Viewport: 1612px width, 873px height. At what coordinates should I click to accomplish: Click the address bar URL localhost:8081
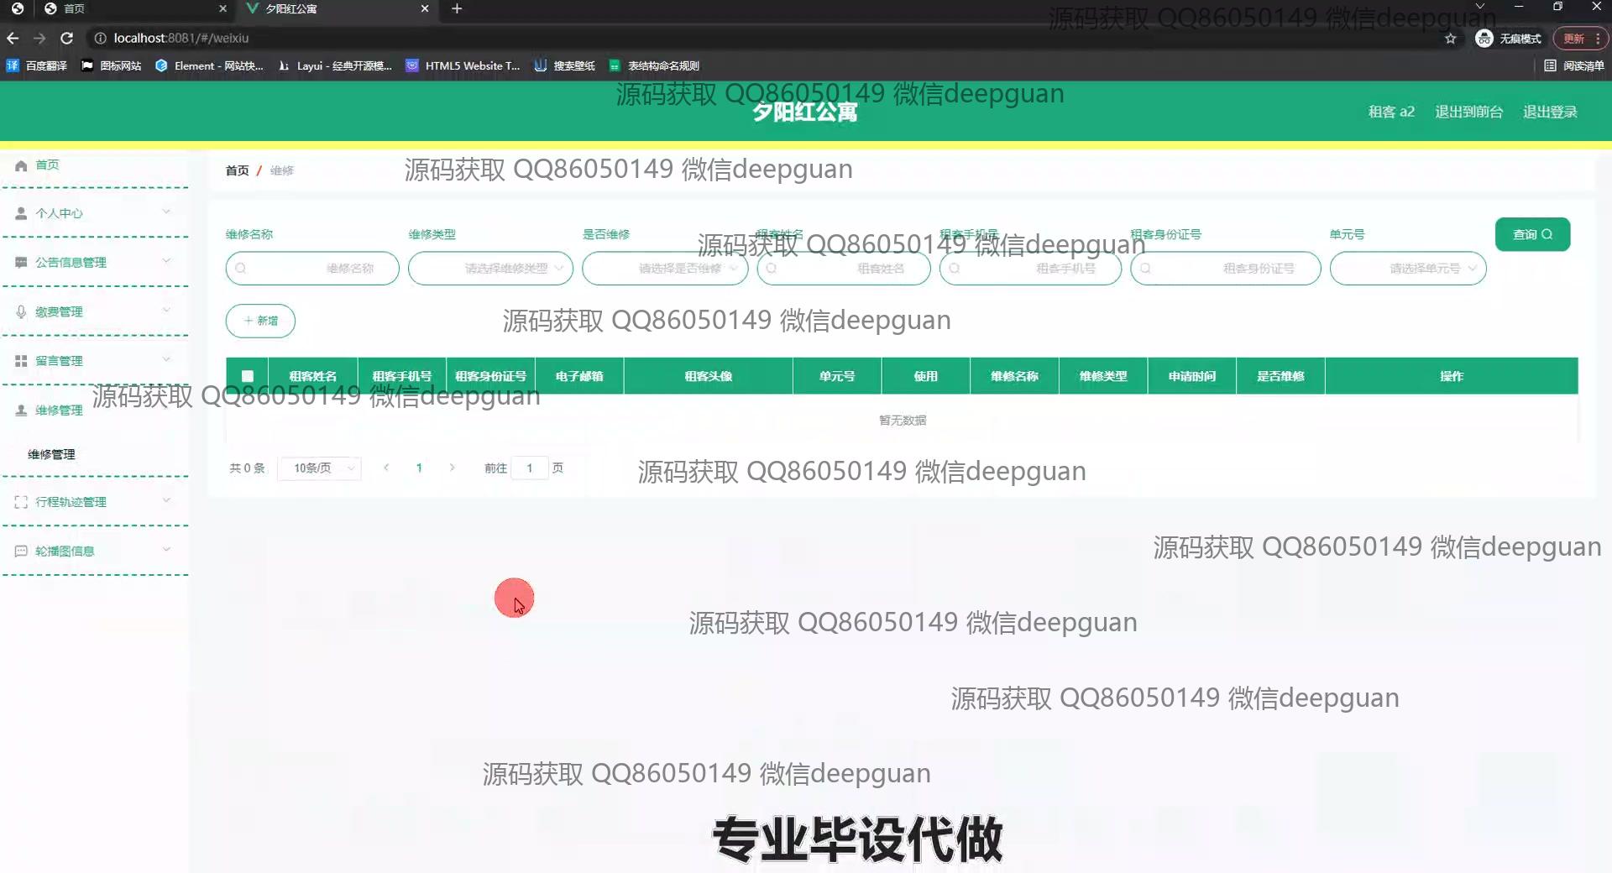click(x=181, y=38)
